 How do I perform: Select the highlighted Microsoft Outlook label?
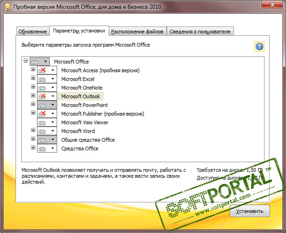(x=80, y=96)
